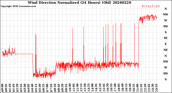Click the '02:55' time label
172x93 pixels.
[21, 88]
